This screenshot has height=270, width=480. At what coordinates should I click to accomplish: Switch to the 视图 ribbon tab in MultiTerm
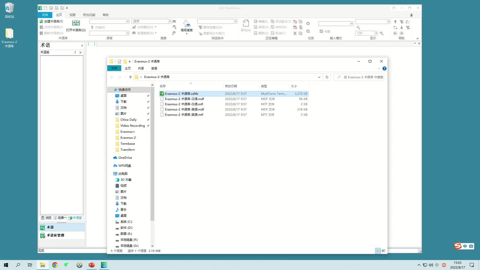pyautogui.click(x=72, y=15)
